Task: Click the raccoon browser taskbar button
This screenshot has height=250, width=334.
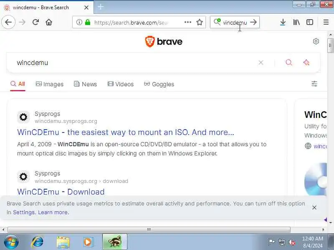Action: tap(115, 242)
